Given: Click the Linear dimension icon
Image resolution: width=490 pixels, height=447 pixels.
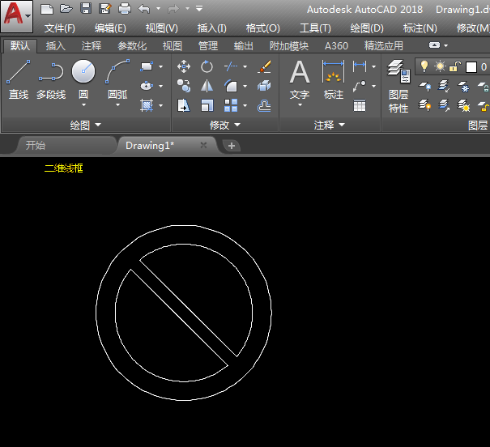Looking at the screenshot, I should [360, 66].
